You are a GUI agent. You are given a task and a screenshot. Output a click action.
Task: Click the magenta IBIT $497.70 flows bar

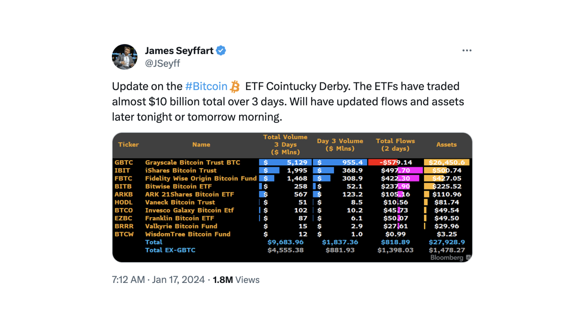(410, 170)
